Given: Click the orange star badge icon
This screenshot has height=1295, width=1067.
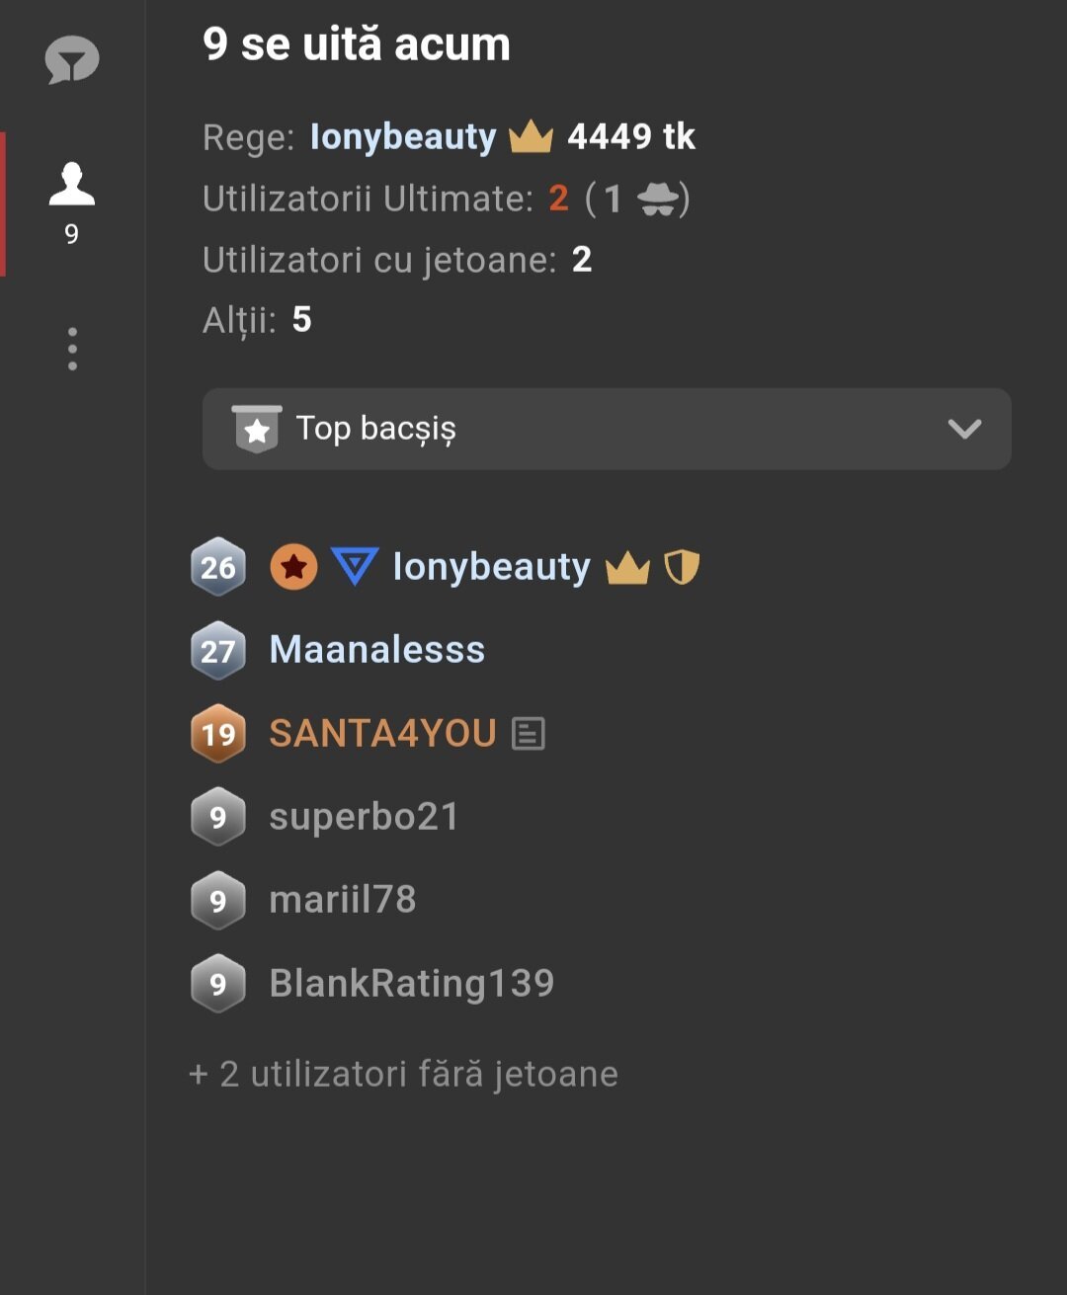Looking at the screenshot, I should 293,567.
